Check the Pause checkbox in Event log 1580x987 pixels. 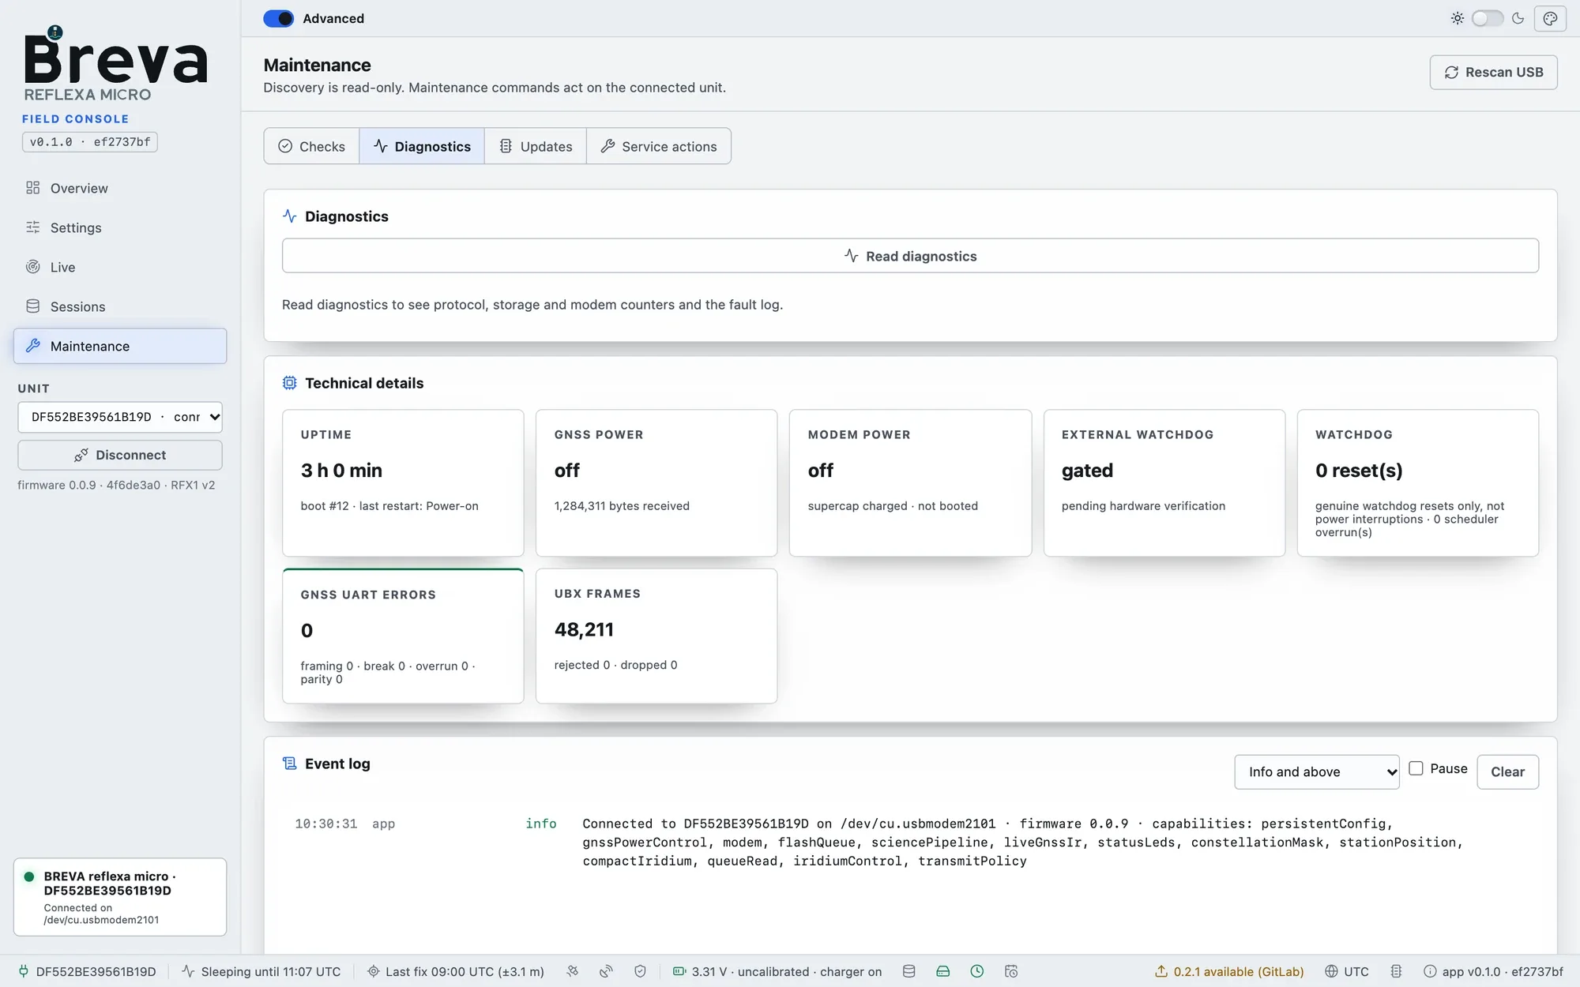(x=1416, y=768)
